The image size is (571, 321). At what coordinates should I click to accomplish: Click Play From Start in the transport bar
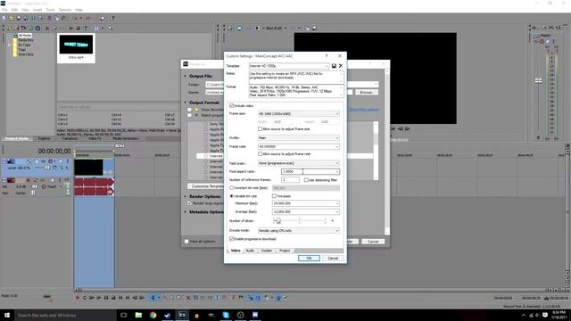click(x=92, y=297)
